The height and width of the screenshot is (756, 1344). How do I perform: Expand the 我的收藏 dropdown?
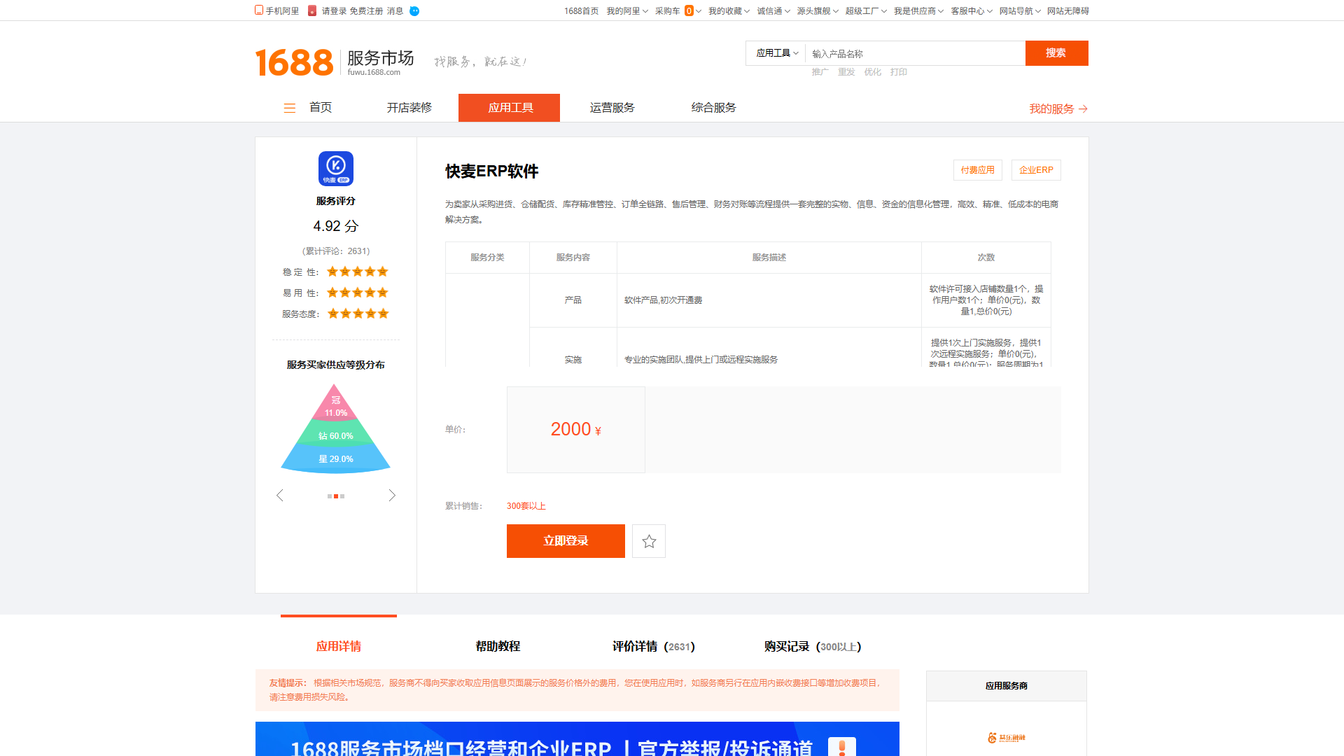click(x=729, y=11)
